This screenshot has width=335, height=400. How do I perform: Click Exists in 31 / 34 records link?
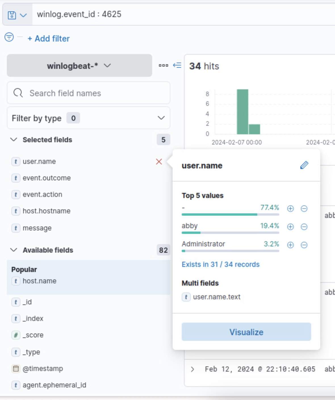220,265
